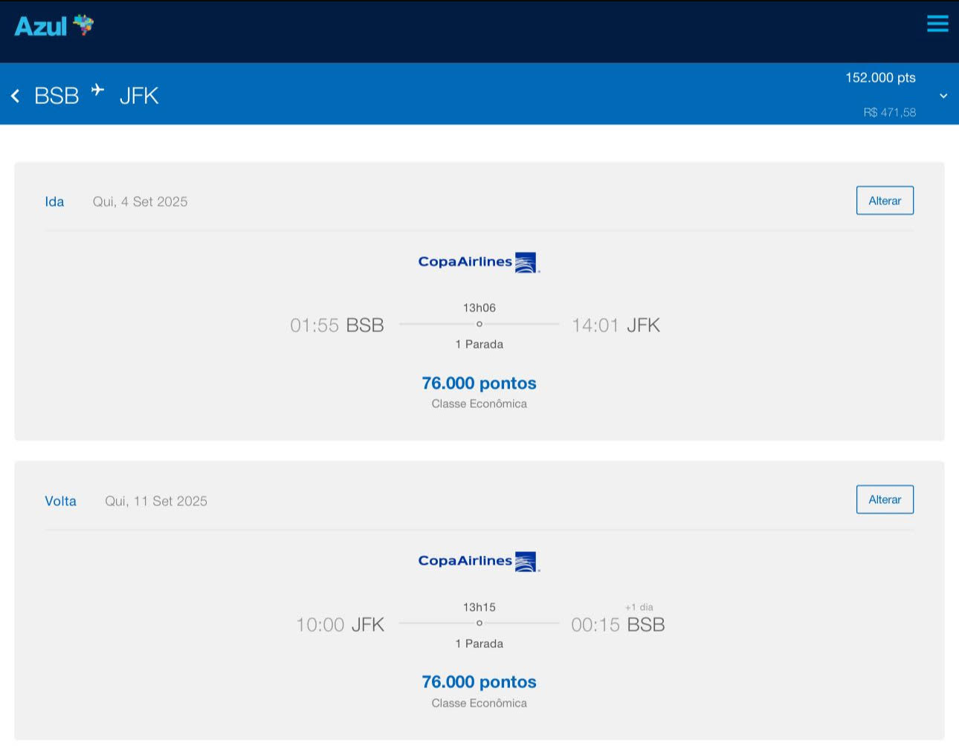Click the Azul logo
959x746 pixels.
coord(54,26)
